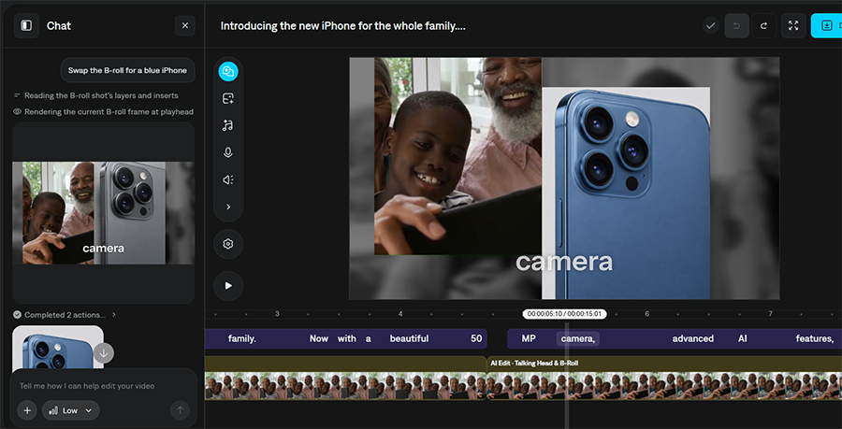
Task: Expand more tools chevron in toolbar
Action: 228,207
